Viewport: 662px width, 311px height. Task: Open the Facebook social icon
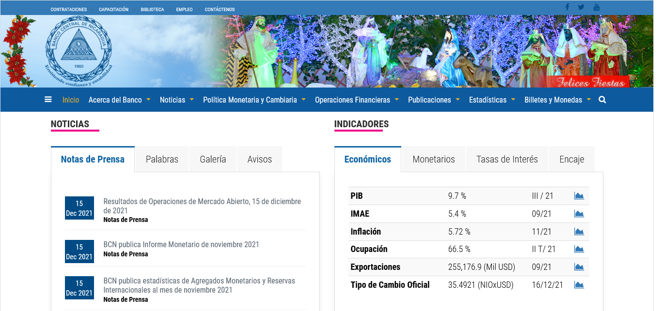coord(567,7)
